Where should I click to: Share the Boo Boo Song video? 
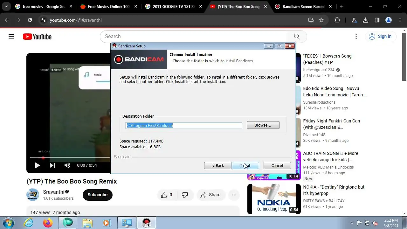pos(210,195)
